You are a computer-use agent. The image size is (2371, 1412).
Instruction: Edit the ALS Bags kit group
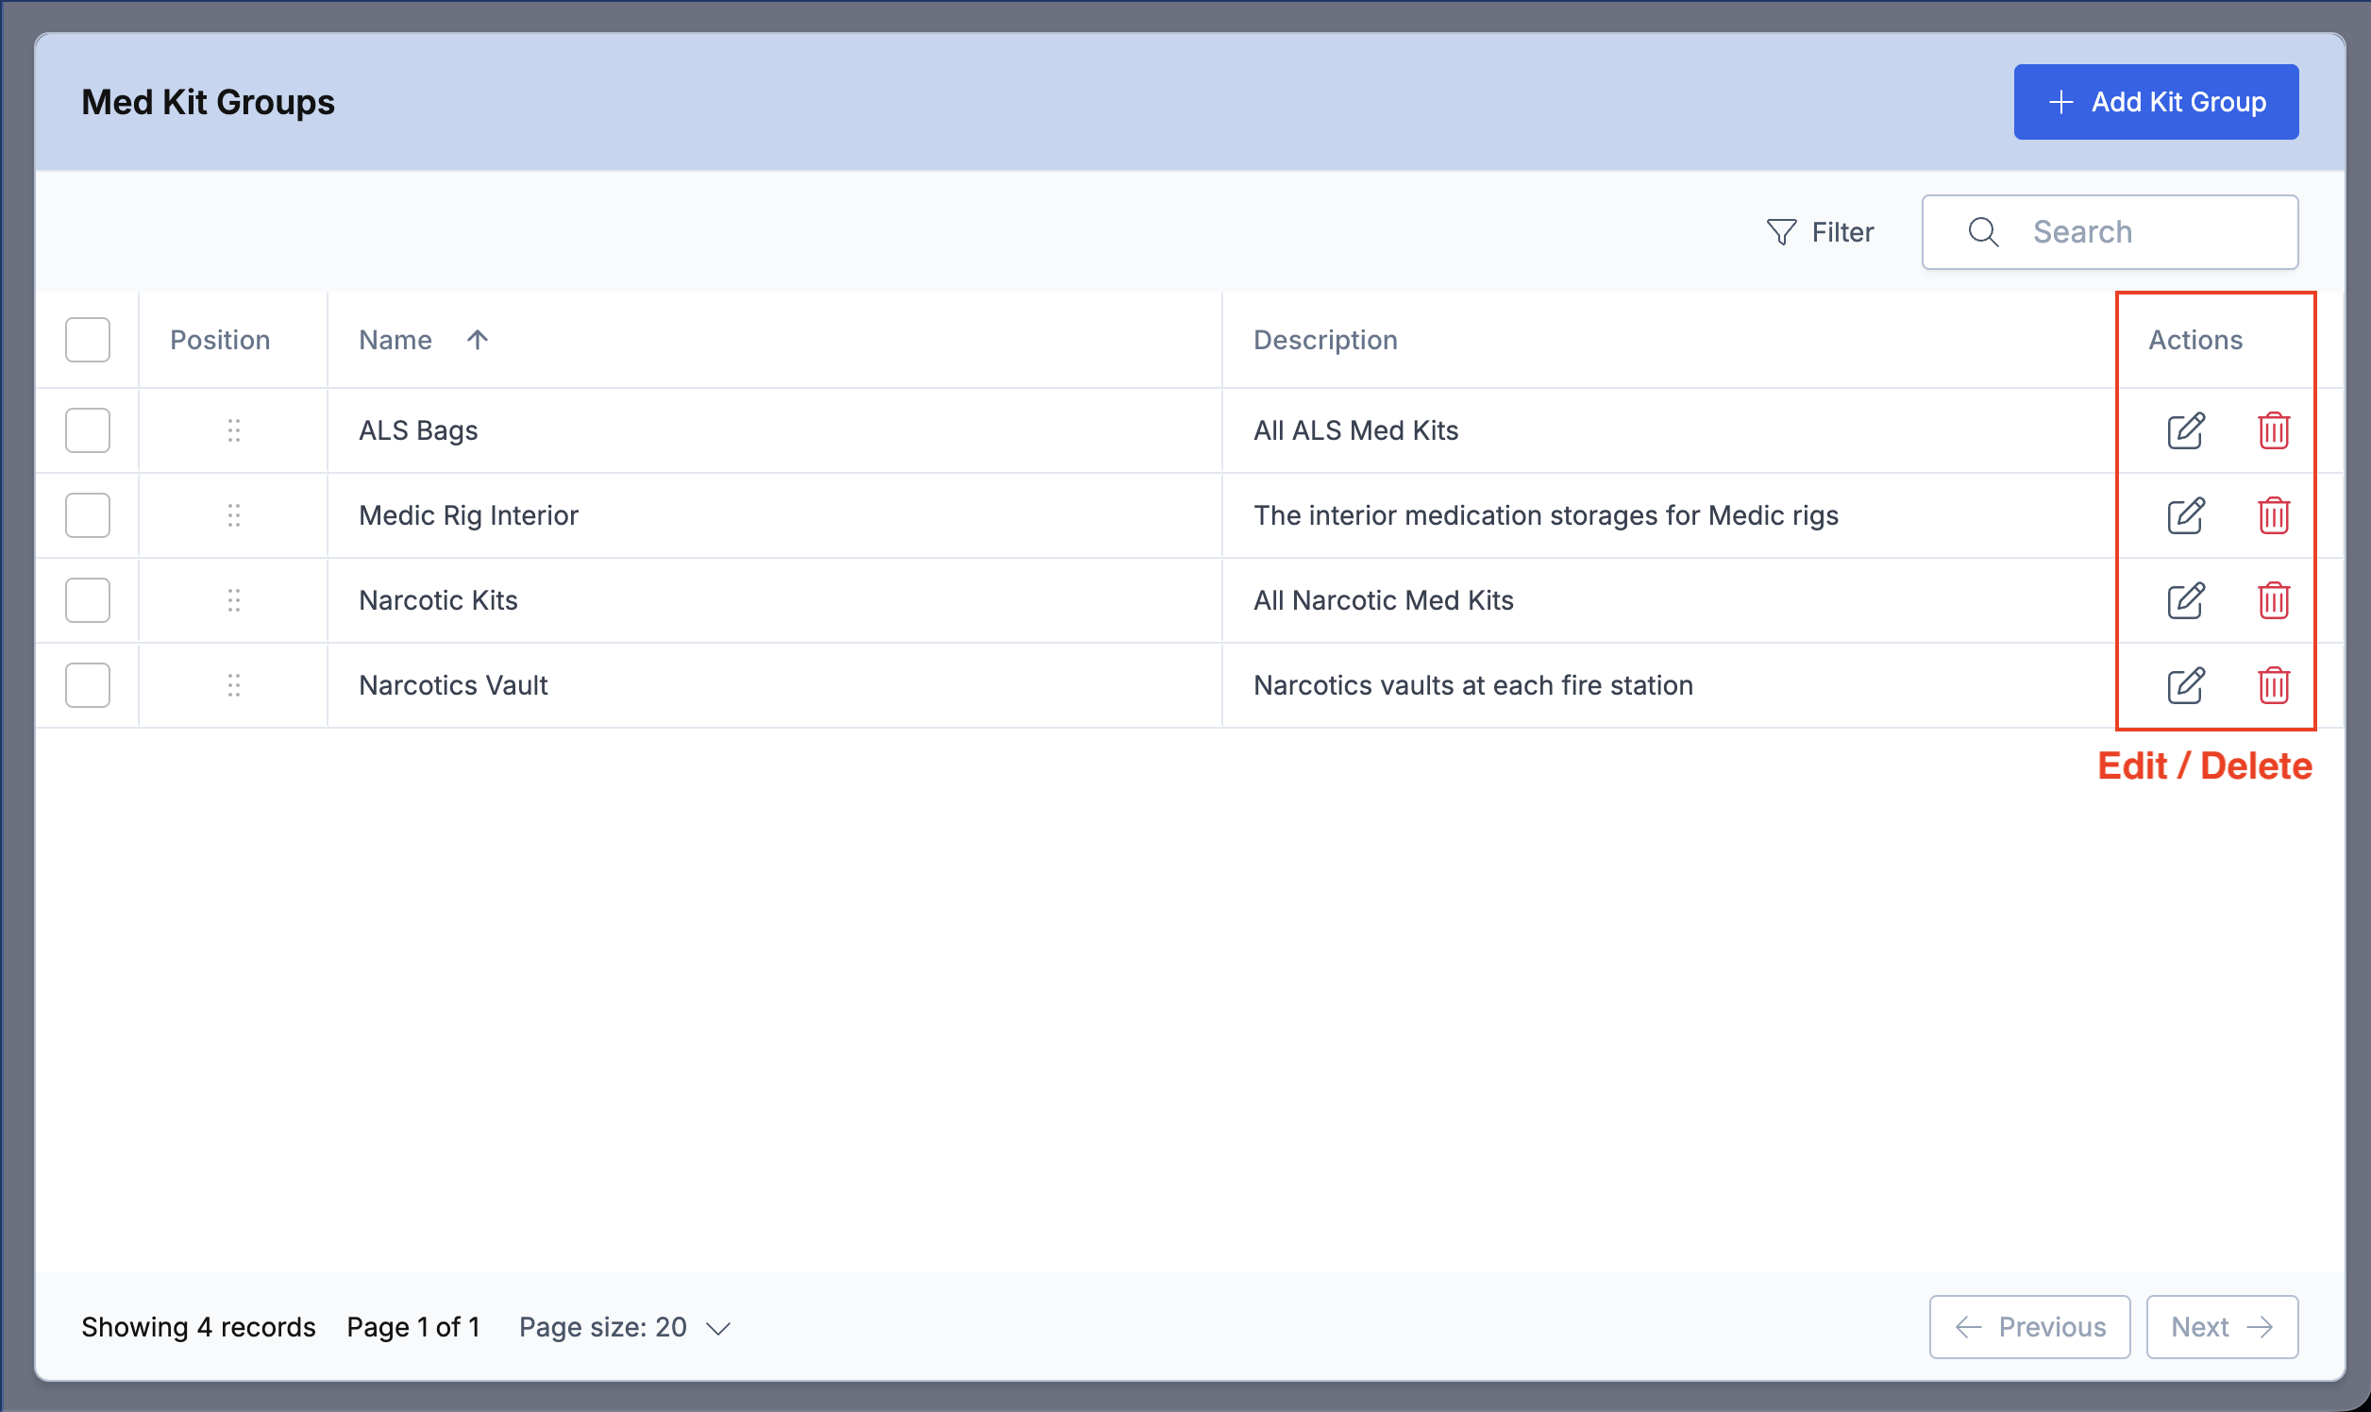coord(2185,431)
